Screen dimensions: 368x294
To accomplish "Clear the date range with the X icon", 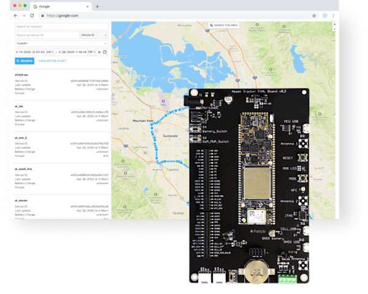I will pyautogui.click(x=99, y=52).
